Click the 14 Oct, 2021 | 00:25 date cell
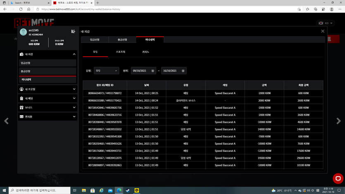The width and height of the screenshot is (345, 194). click(x=147, y=93)
